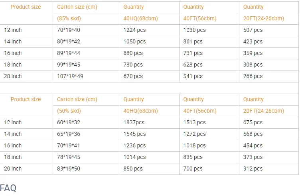
Task: Select the 880 pcs quantity cell
Action: click(133, 53)
